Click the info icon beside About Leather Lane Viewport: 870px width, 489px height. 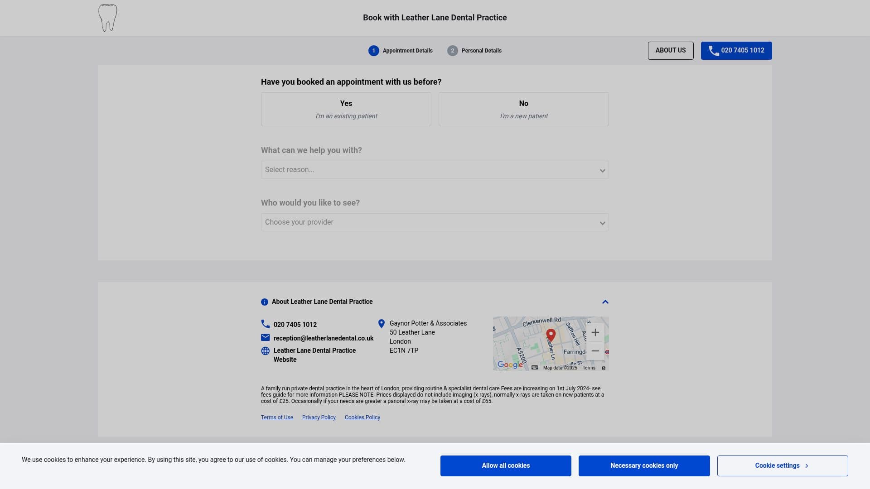coord(265,302)
